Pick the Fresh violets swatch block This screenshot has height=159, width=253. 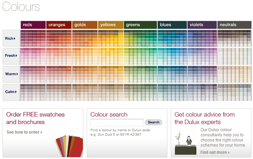tap(202, 56)
